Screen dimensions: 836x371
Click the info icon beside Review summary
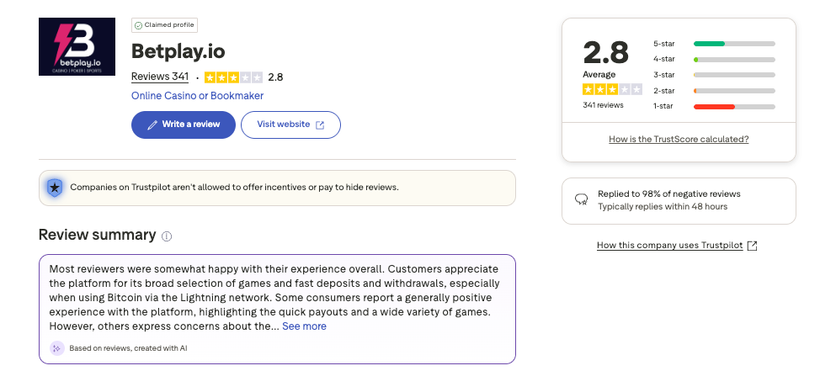click(x=167, y=236)
